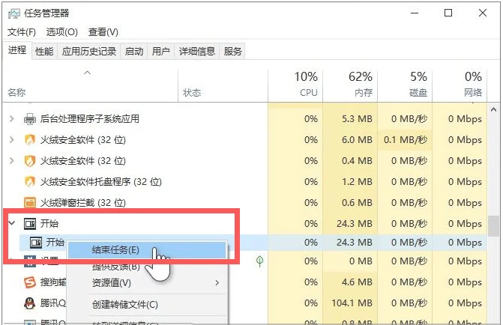Viewport: 503px width, 325px height.
Task: Switch to the 详细信息 tab
Action: click(x=196, y=51)
